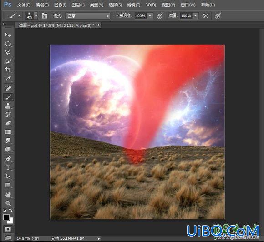Select the Horizontal Type tool
Screen dimensions: 264x242
(x=8, y=167)
